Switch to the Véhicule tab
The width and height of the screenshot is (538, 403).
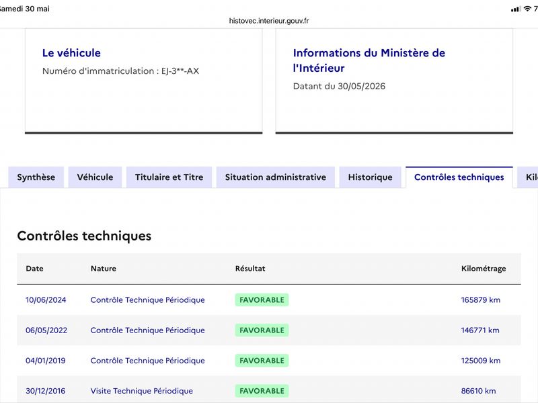point(95,177)
